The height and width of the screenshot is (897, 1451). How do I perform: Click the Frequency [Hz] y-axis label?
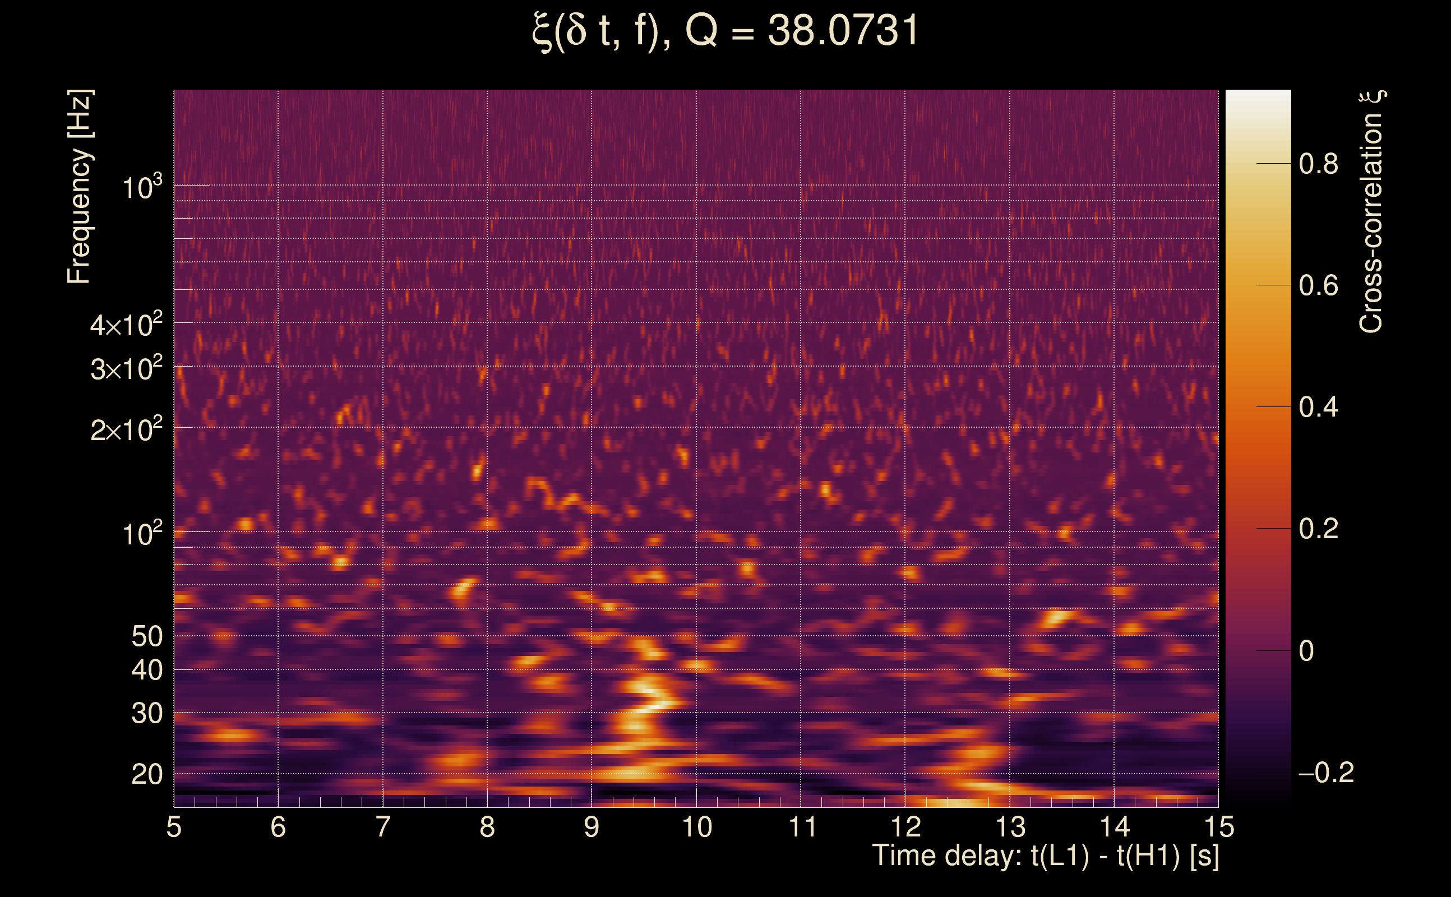tap(79, 187)
